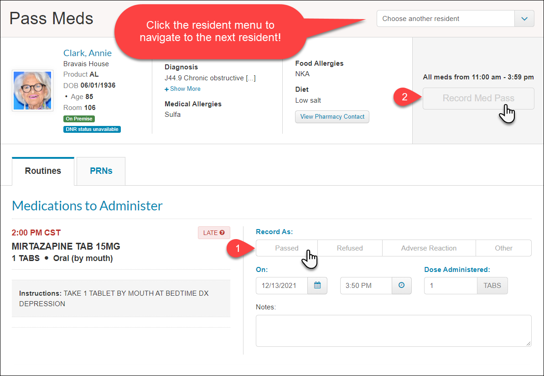Open Clark, Annie resident profile link
The height and width of the screenshot is (376, 544).
(88, 53)
